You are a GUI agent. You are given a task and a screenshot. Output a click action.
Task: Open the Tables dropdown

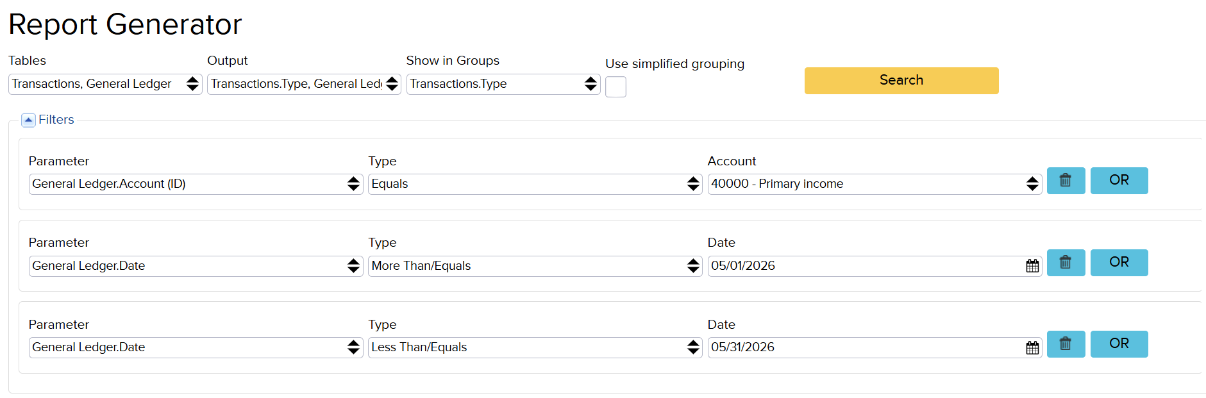105,84
